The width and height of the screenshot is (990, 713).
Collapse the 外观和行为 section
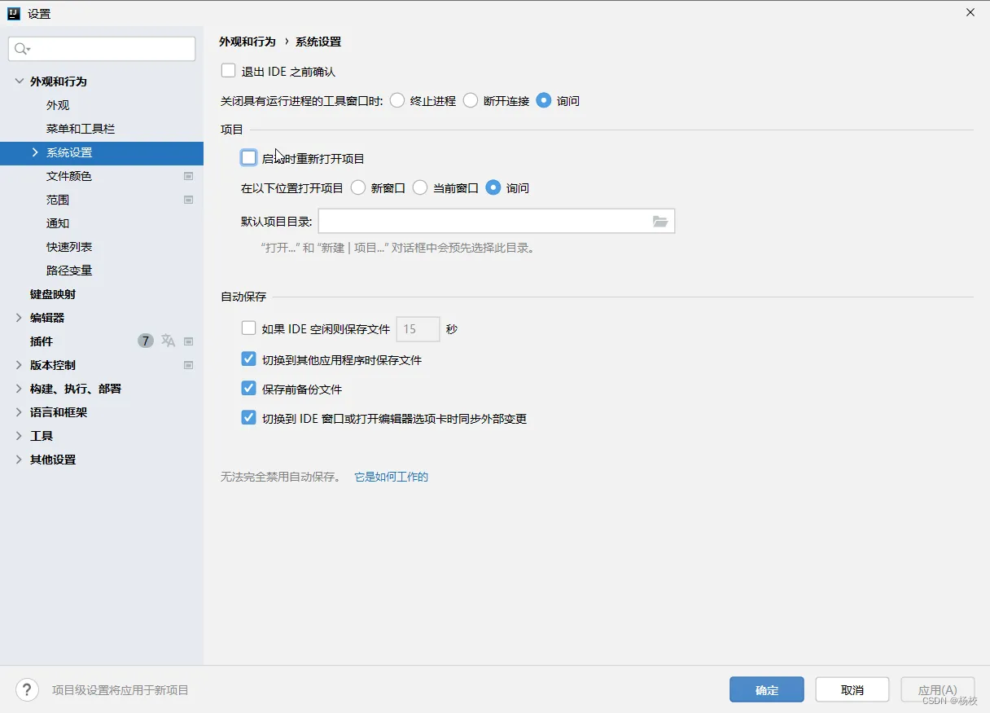click(18, 81)
